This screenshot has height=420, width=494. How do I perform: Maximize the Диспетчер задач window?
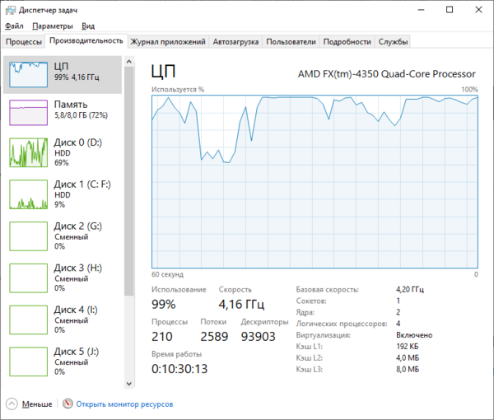[450, 10]
